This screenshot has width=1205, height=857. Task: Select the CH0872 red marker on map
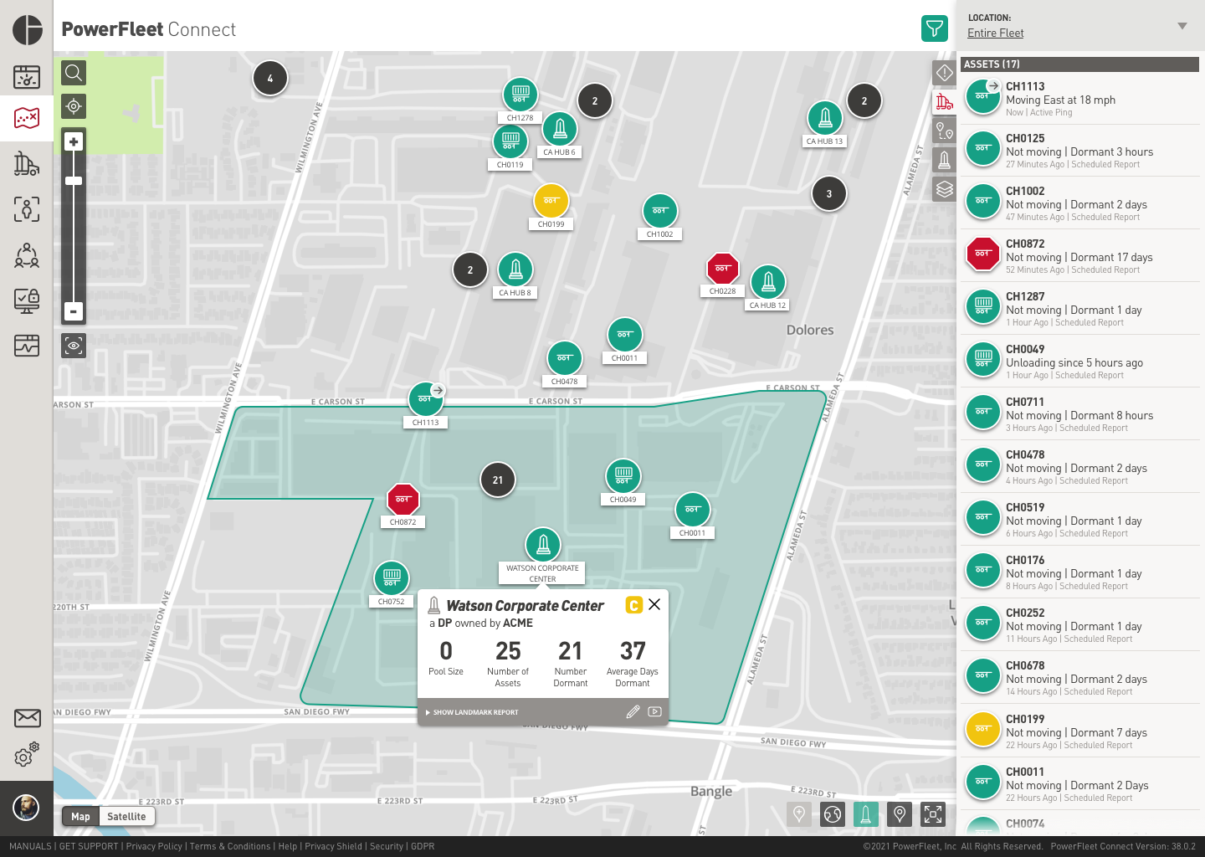403,500
